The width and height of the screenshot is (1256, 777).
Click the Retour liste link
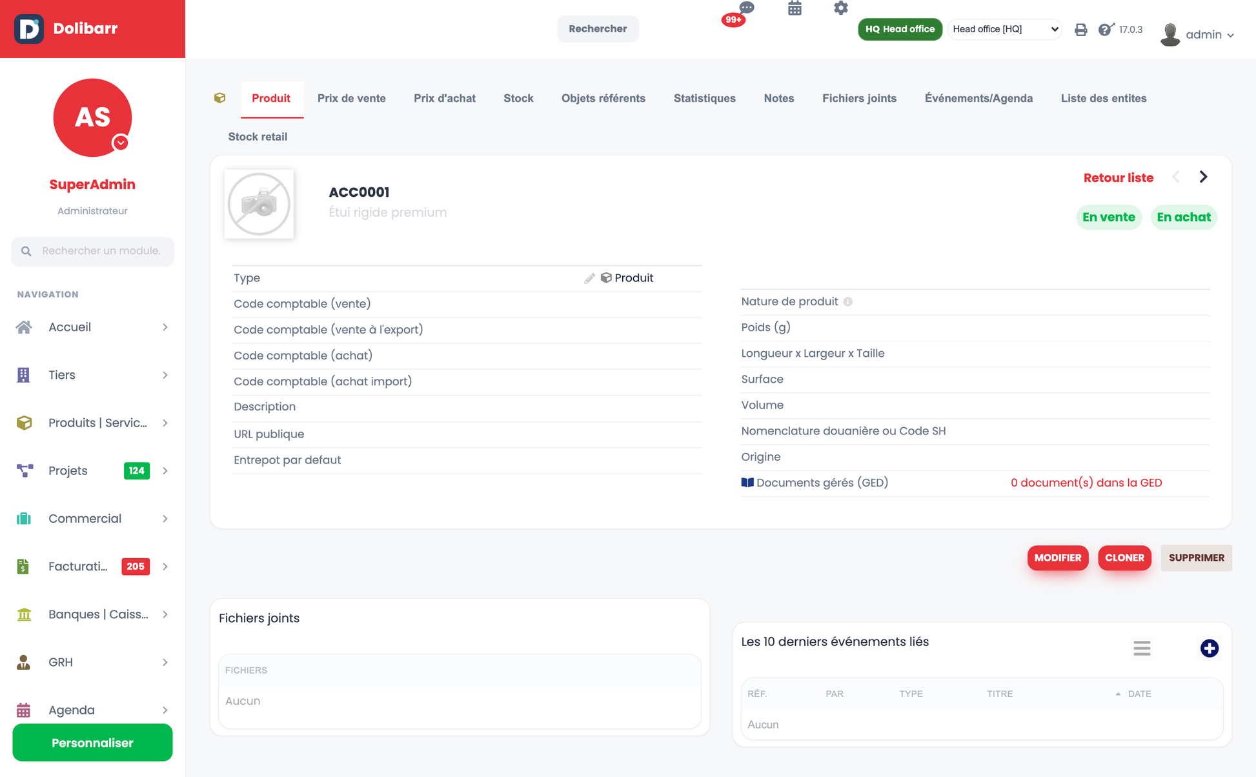[x=1118, y=177]
